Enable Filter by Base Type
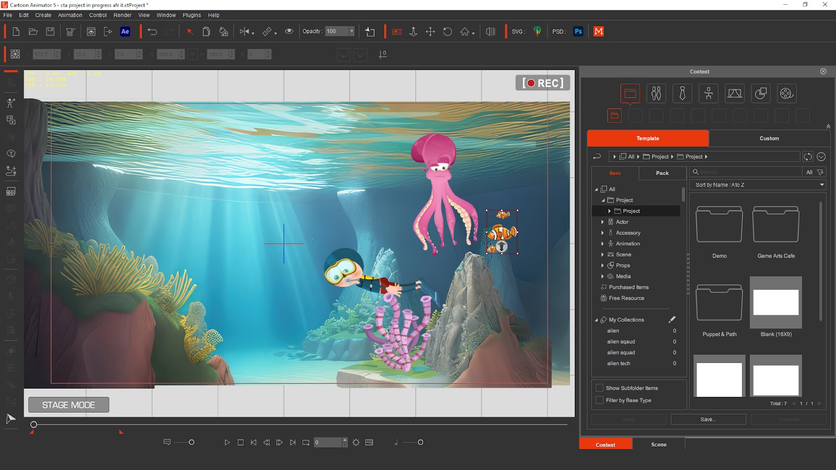This screenshot has height=470, width=836. (600, 399)
